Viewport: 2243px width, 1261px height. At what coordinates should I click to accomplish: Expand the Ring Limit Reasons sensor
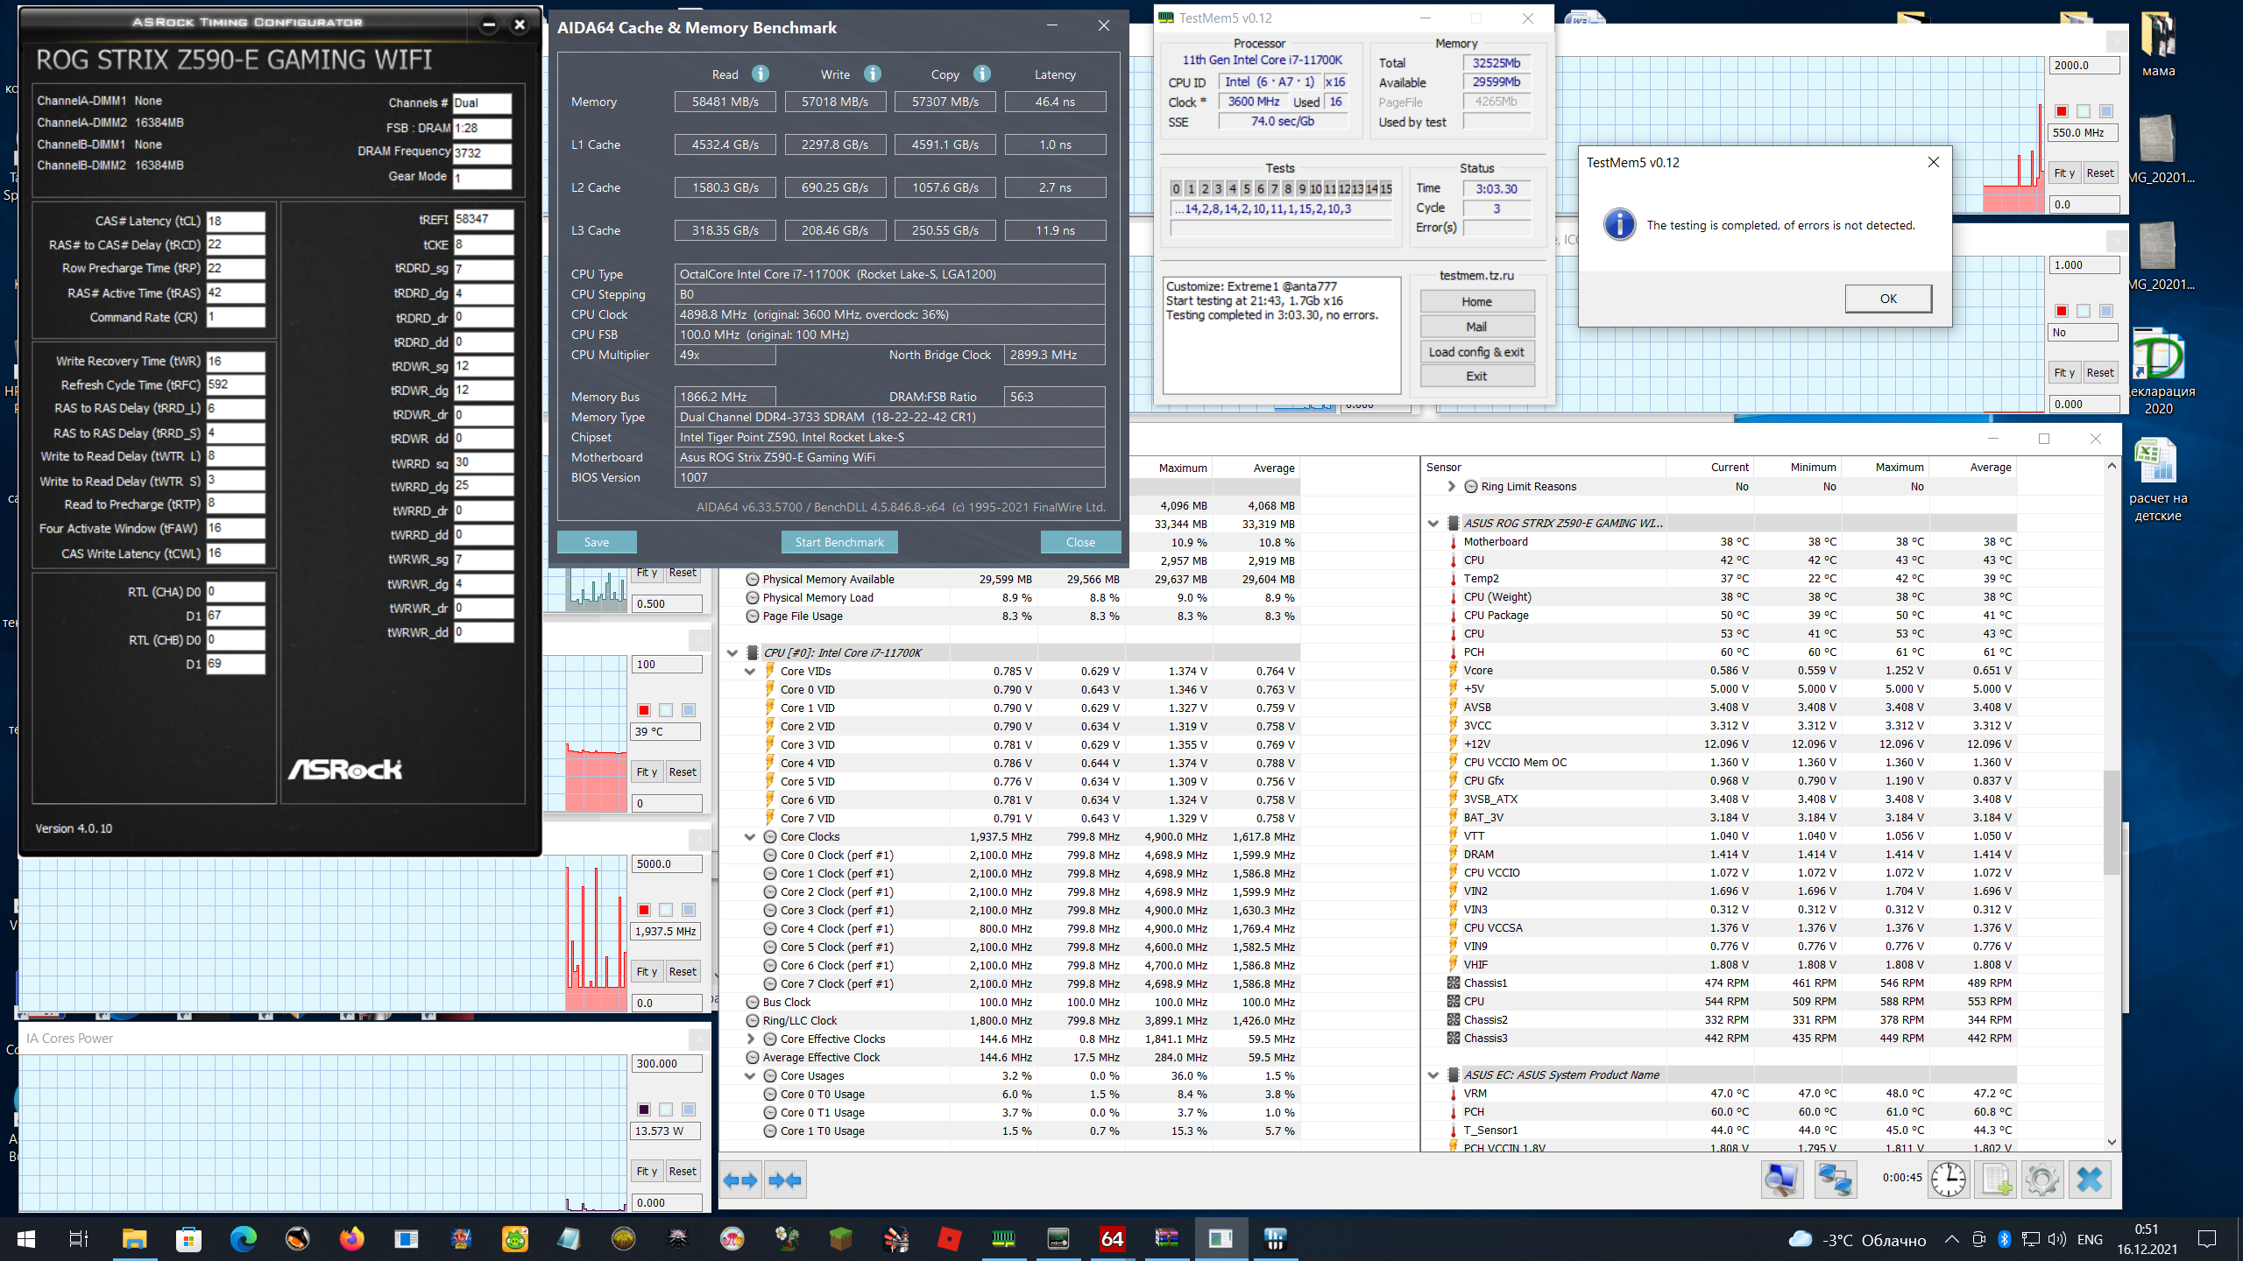coord(1452,487)
